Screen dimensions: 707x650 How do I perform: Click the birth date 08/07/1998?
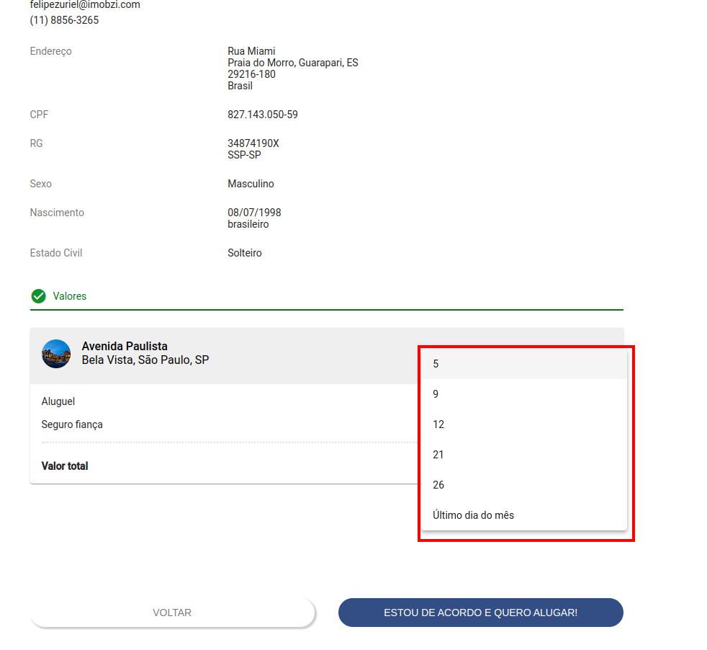pos(254,213)
